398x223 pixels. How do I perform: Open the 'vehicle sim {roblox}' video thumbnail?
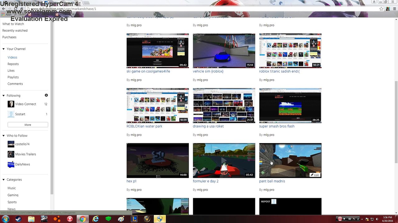[x=224, y=51]
